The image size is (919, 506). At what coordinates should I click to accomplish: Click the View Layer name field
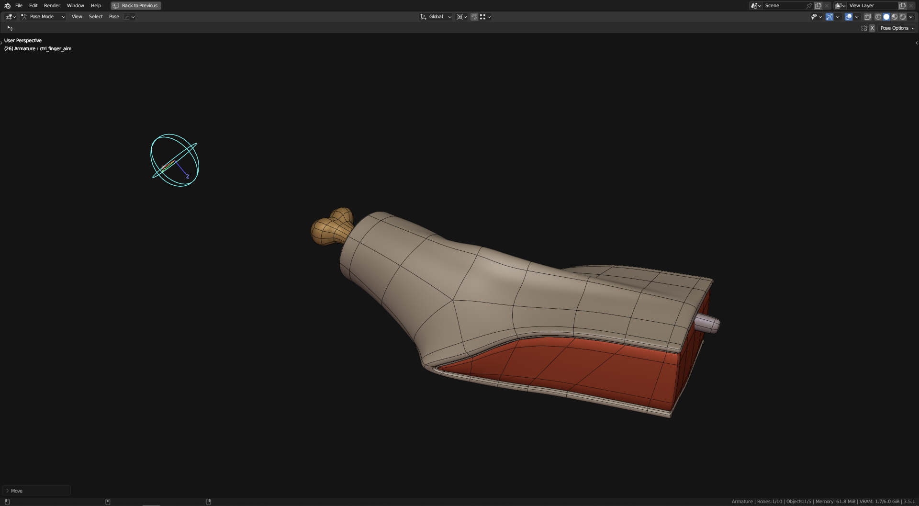[x=873, y=6]
